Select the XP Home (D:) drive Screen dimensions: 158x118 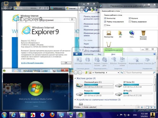pos(134,85)
